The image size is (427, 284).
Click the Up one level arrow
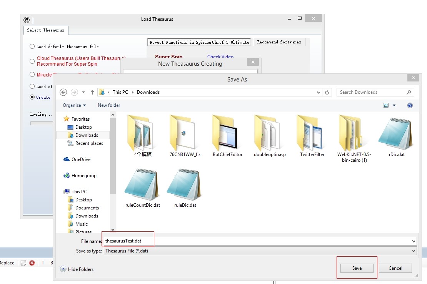tap(92, 92)
